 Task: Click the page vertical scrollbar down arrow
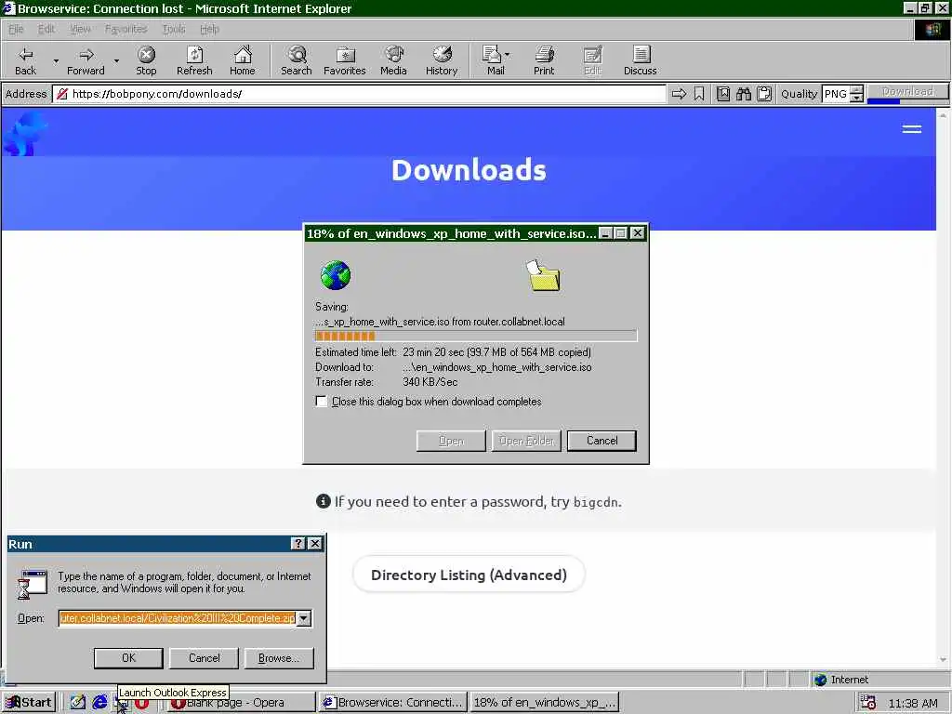pyautogui.click(x=943, y=659)
